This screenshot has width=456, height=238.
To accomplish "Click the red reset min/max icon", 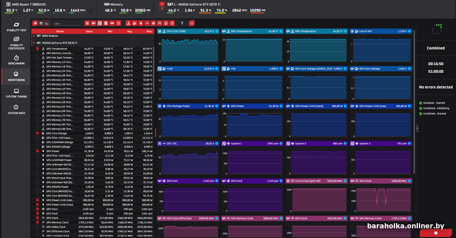I will [192, 23].
